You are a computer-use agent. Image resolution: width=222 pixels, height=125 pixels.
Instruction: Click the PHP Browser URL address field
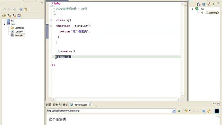tap(109, 111)
